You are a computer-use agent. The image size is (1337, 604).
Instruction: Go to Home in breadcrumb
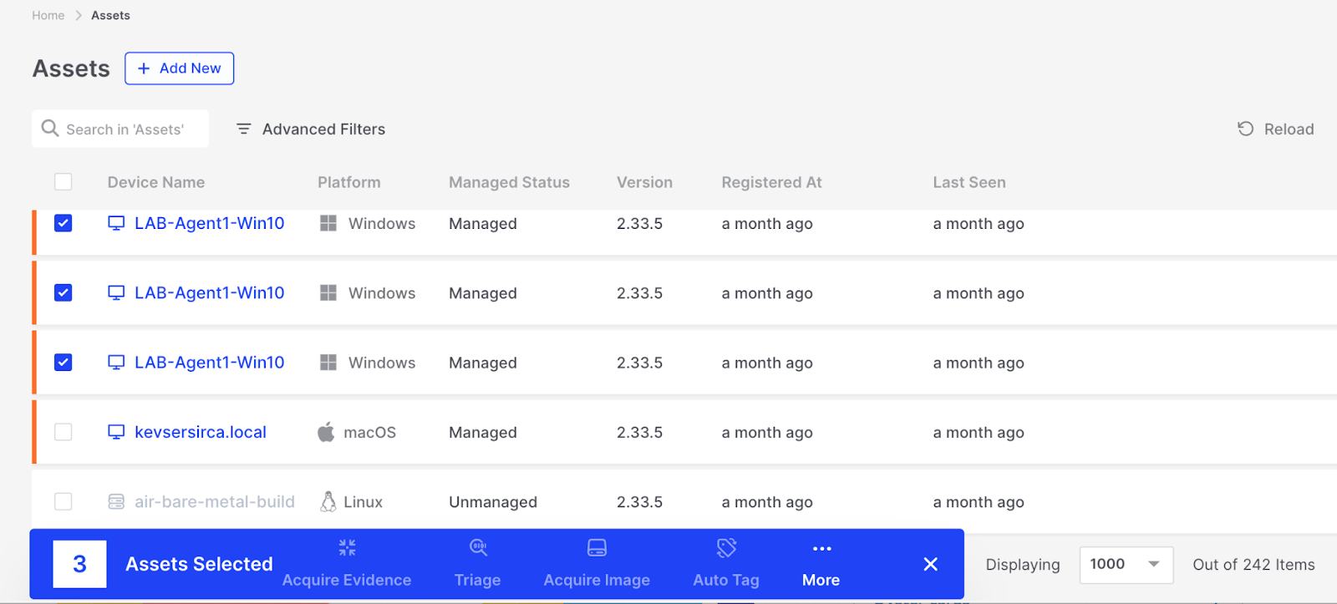48,15
